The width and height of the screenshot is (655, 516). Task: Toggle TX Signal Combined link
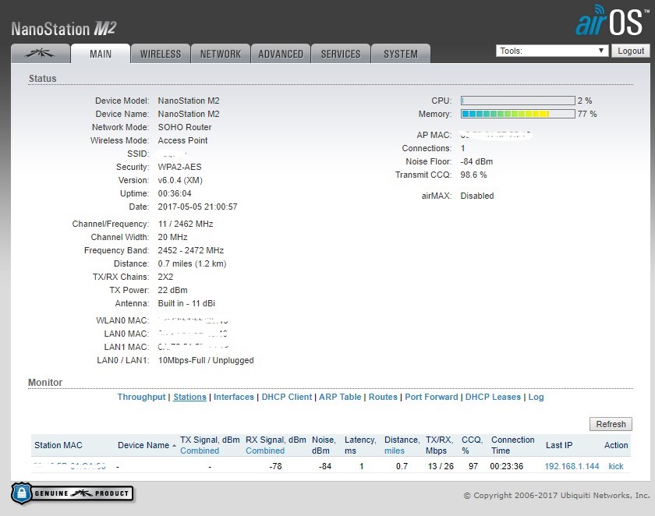click(x=200, y=451)
